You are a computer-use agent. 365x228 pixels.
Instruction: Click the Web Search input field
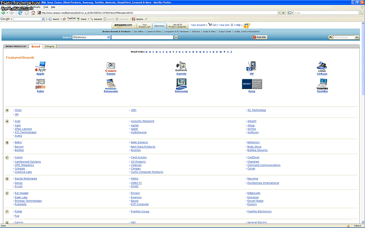pyautogui.click(x=344, y=37)
